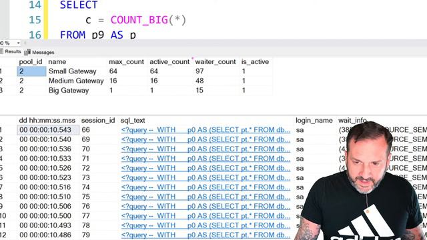Open sql_text query link for session 74
427x240 pixels.
coord(205,187)
